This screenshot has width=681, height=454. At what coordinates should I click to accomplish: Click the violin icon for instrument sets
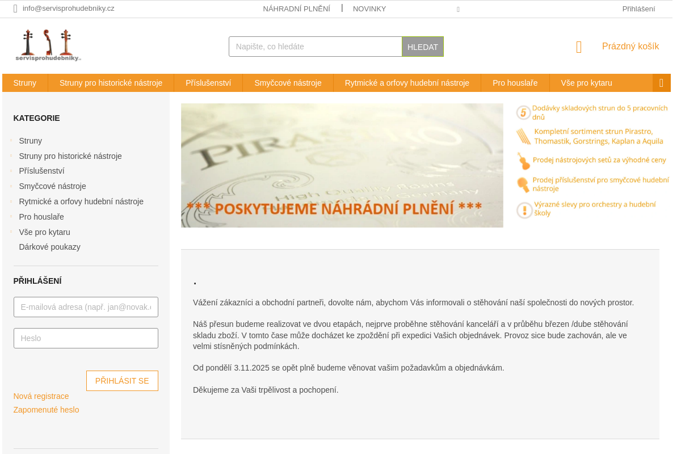(523, 161)
